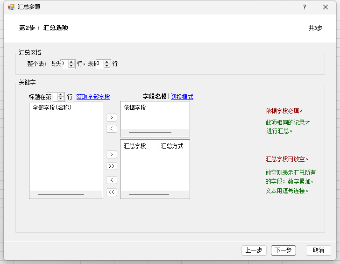Click the 汇总字段 column header

pos(135,146)
